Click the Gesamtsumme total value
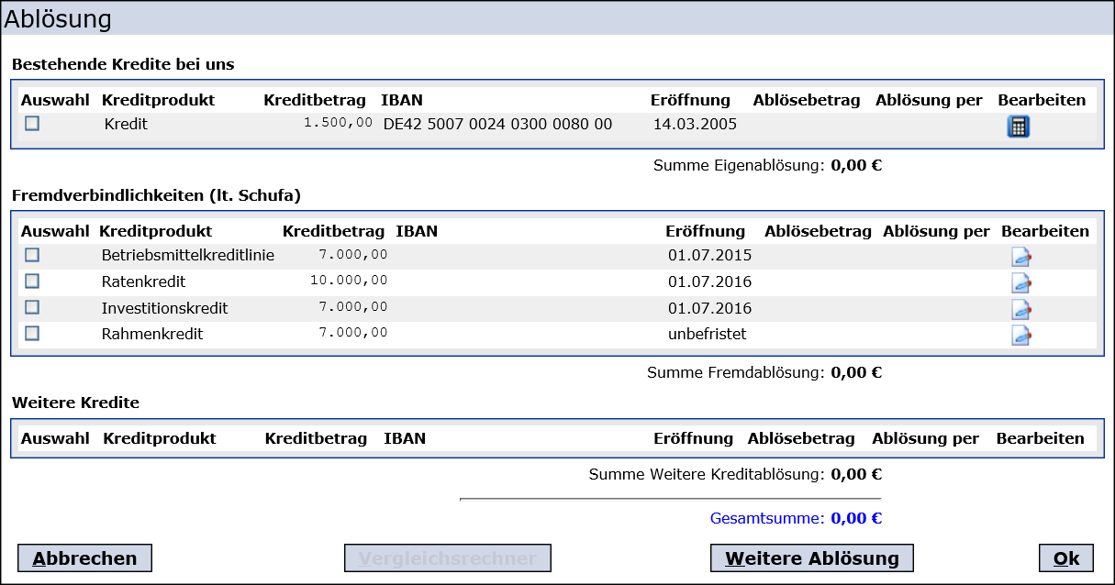The width and height of the screenshot is (1115, 585). point(856,518)
